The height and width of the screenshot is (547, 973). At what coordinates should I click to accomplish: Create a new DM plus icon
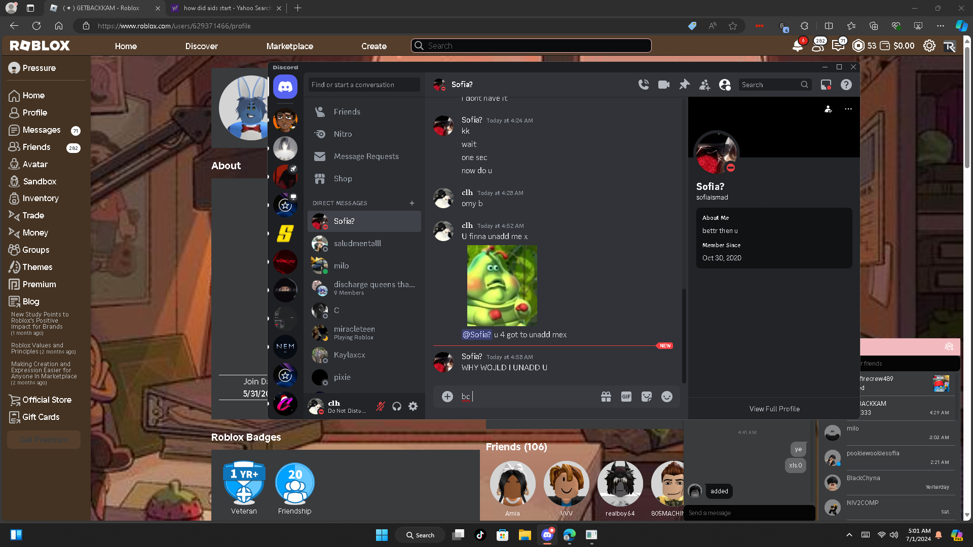pos(412,203)
